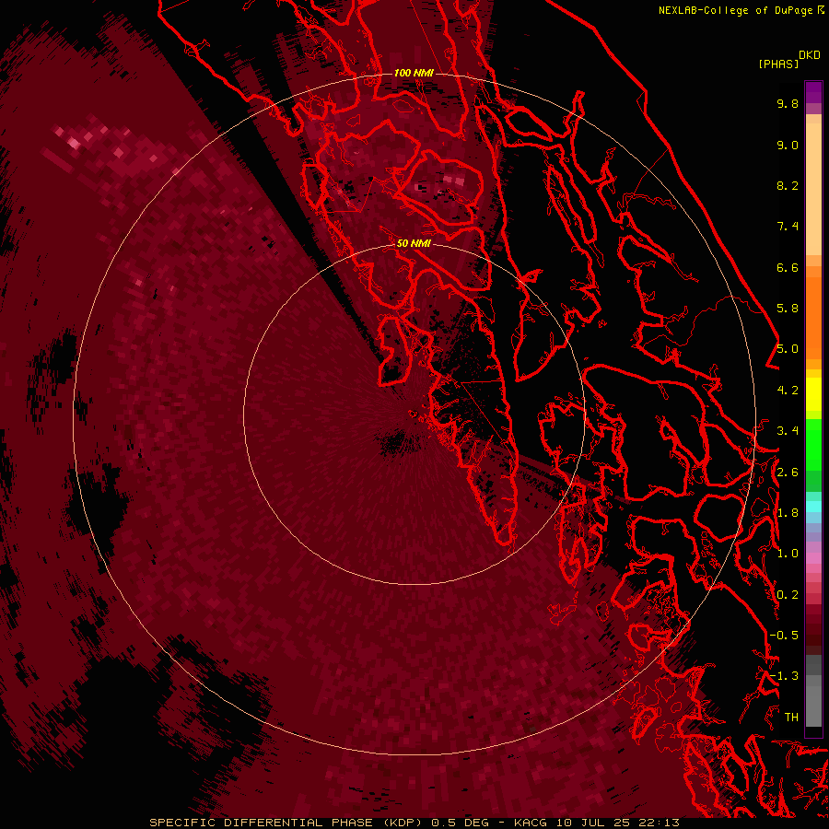The width and height of the screenshot is (829, 829).
Task: Click the 100 NMI range ring label
Action: coord(414,73)
